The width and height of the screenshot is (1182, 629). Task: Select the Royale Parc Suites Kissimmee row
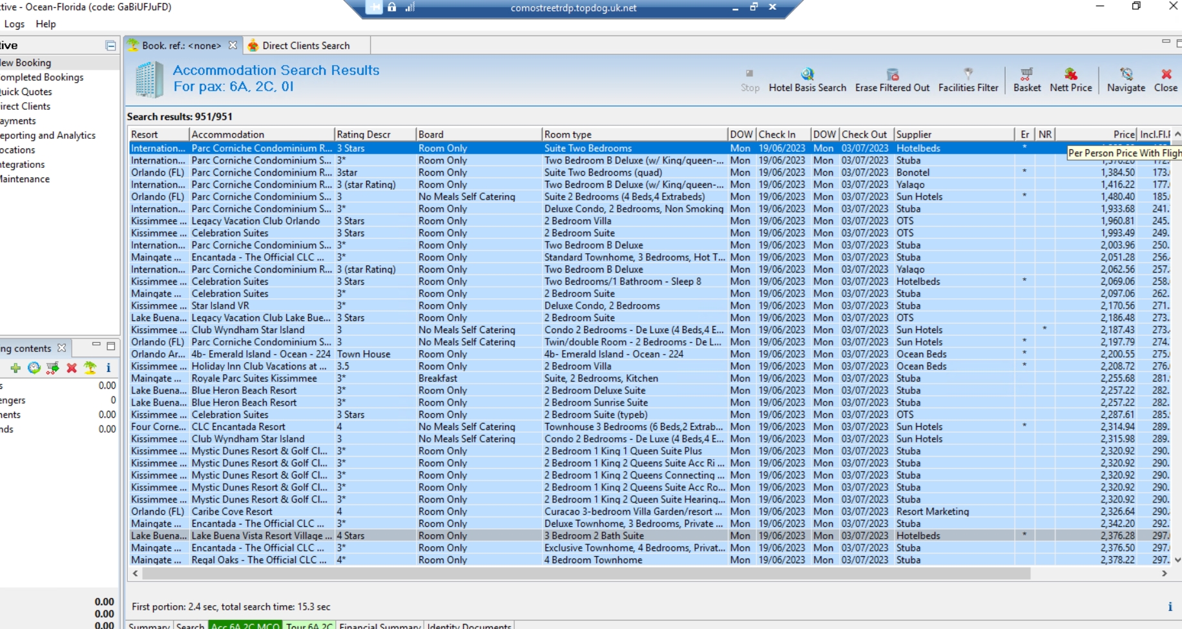pyautogui.click(x=650, y=378)
